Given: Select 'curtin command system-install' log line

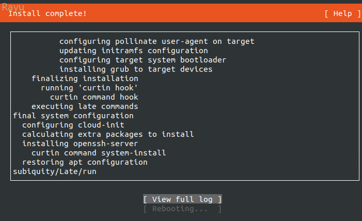Looking at the screenshot, I should (x=99, y=153).
